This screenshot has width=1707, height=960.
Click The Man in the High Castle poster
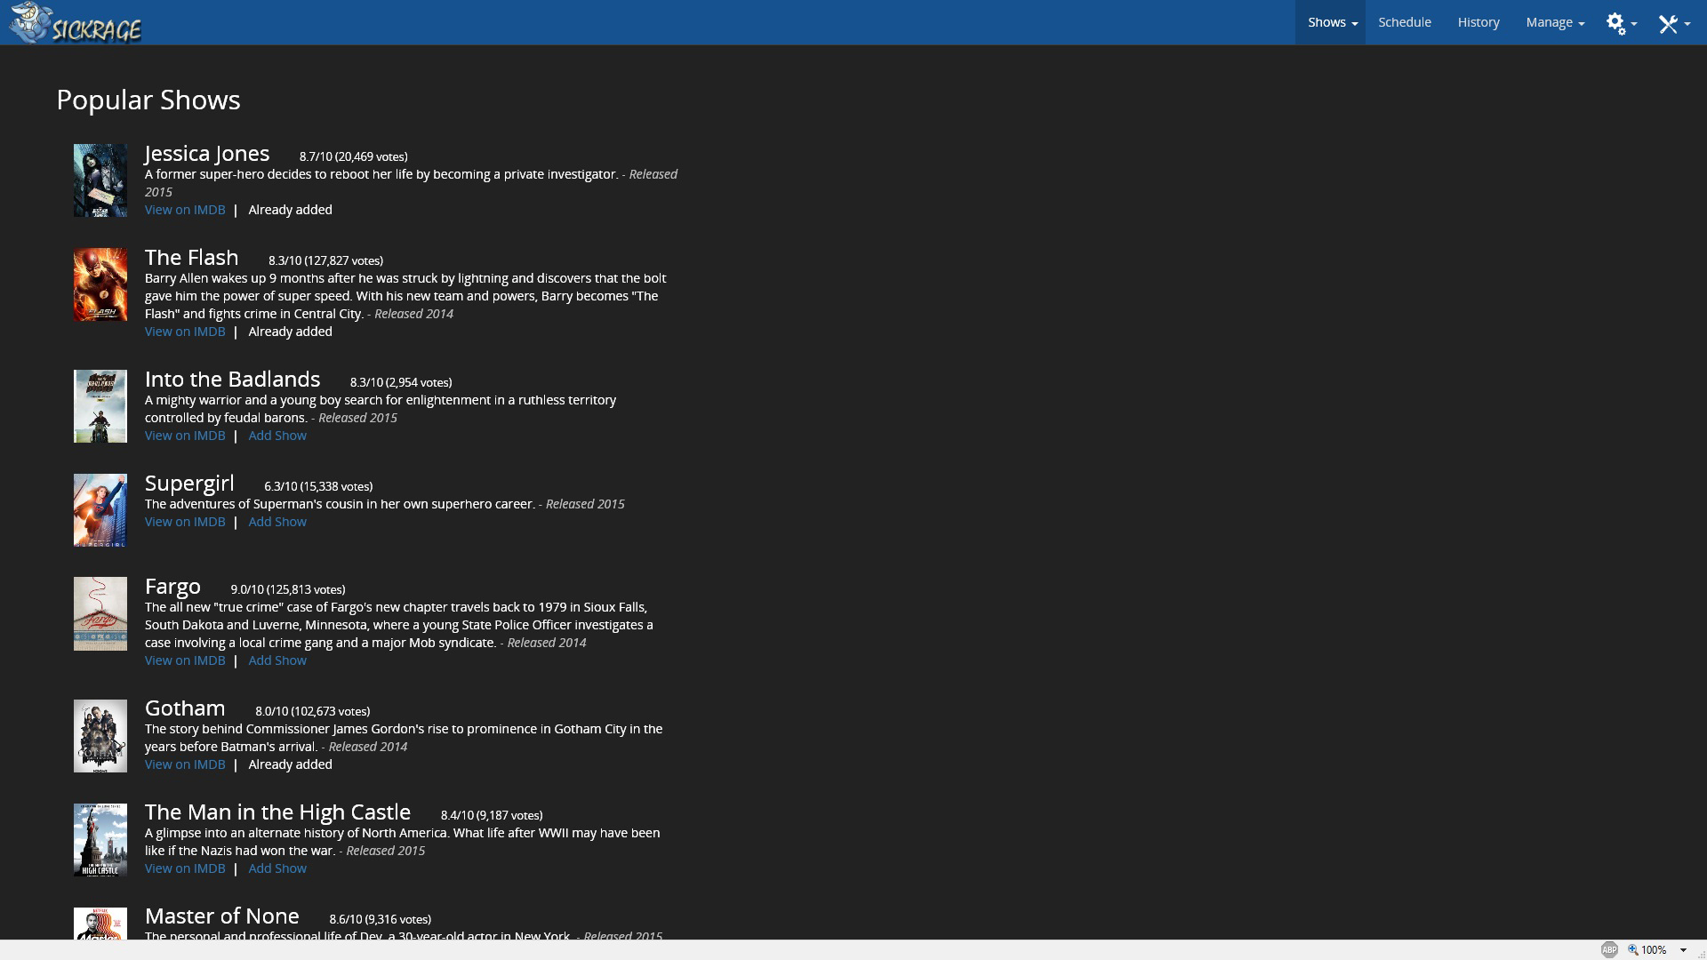(x=100, y=839)
